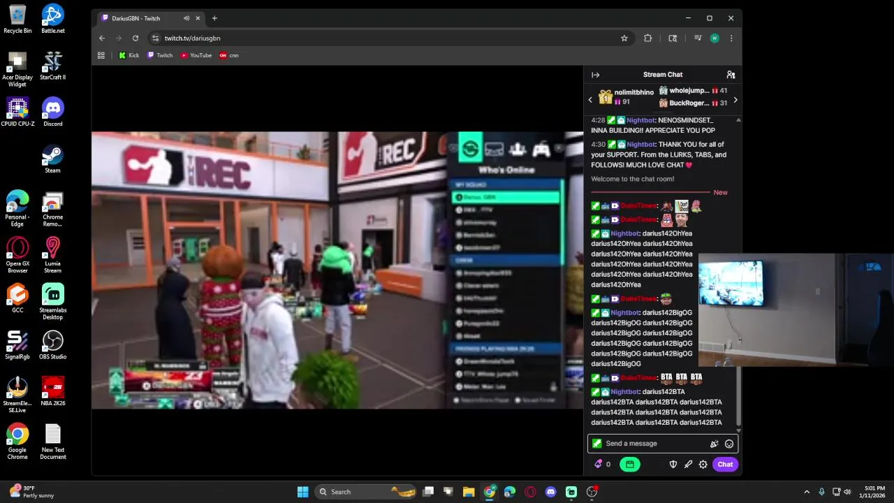The width and height of the screenshot is (894, 503).
Task: Open OBS Studio from the taskbar
Action: pos(592,492)
